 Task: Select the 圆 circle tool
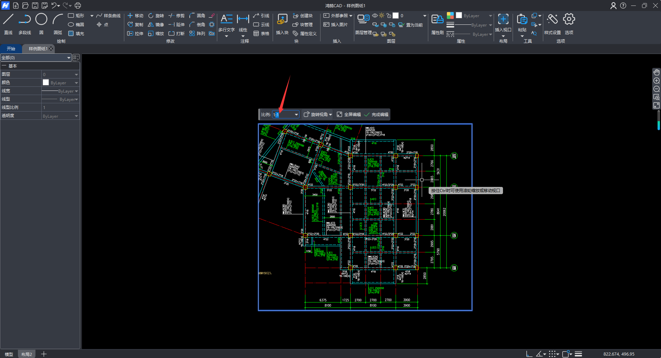pos(41,20)
